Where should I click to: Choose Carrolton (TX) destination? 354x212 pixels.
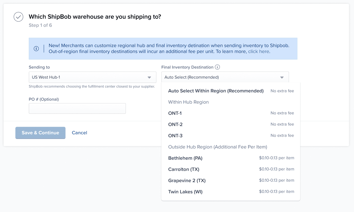[184, 169]
